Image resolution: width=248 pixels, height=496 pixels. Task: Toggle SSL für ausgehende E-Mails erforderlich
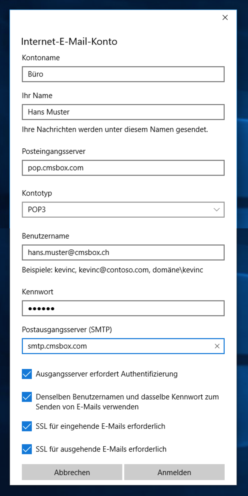[x=26, y=449]
